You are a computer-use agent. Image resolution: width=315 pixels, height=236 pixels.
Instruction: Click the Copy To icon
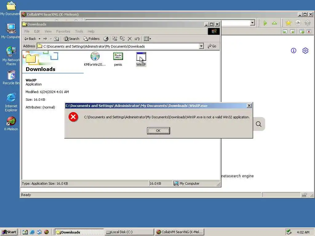[x=122, y=39]
